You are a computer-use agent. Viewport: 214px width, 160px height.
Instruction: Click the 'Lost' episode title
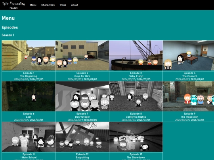pos(29,117)
